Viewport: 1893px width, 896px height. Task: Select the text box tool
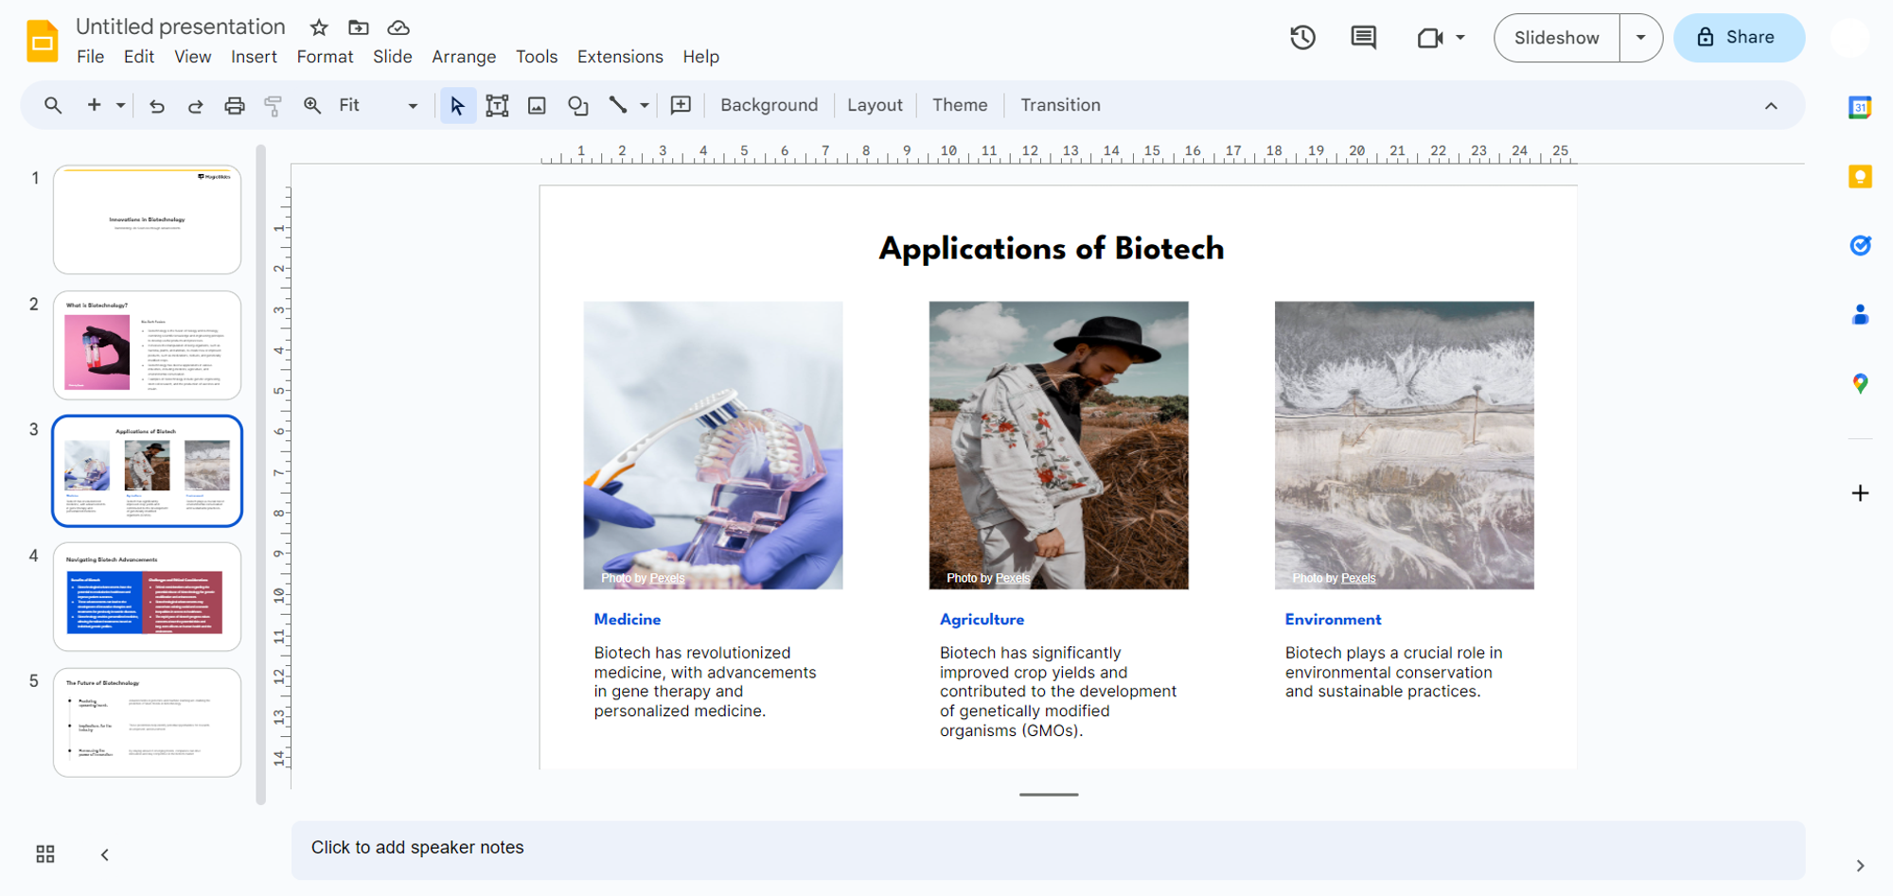(497, 105)
